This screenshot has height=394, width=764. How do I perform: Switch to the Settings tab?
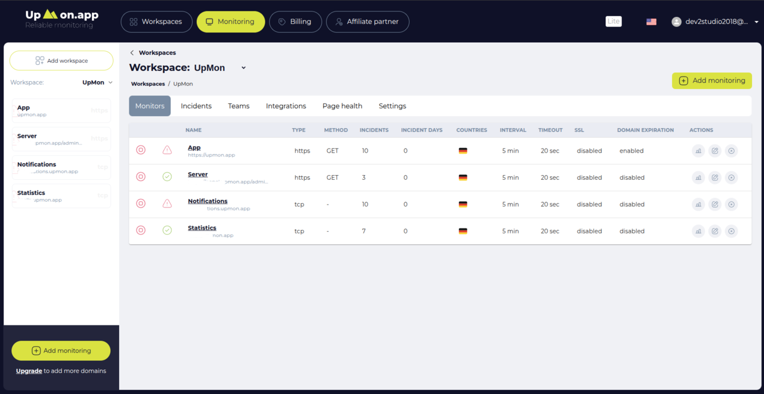pyautogui.click(x=392, y=106)
